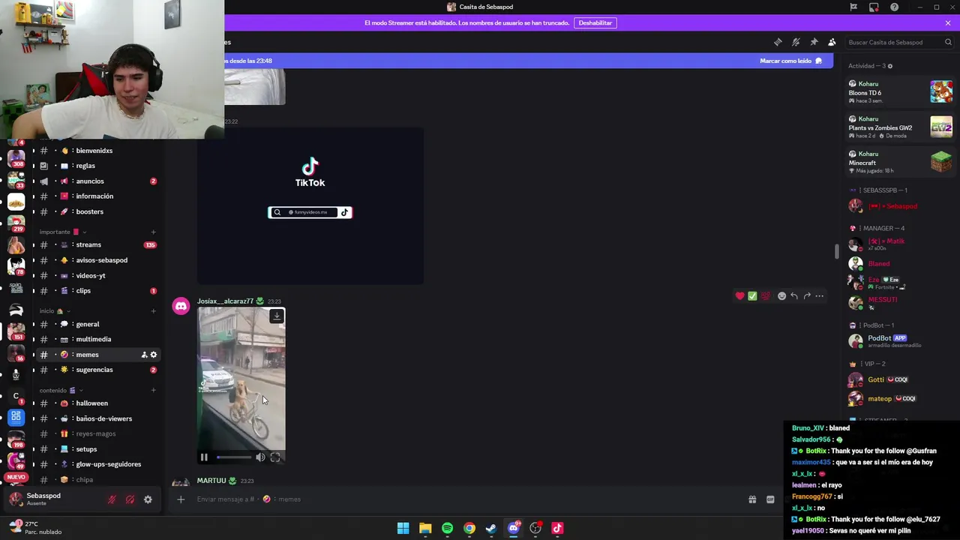Open Chrome from the taskbar
Viewport: 960px width, 540px height.
(469, 528)
